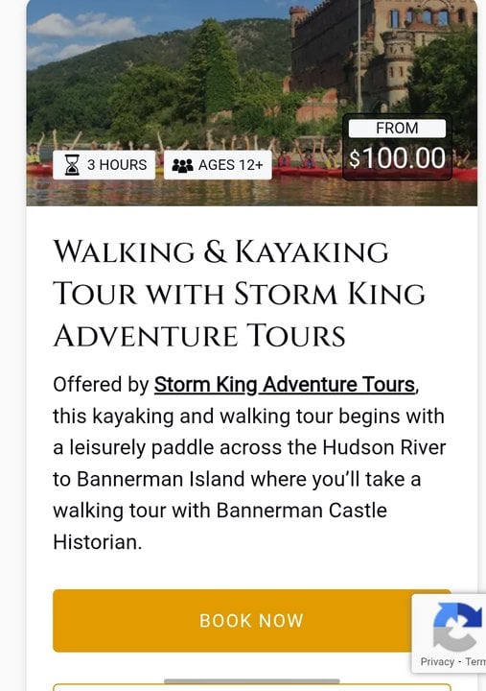Select the AGES 12+ badge
This screenshot has height=691, width=486.
(218, 165)
